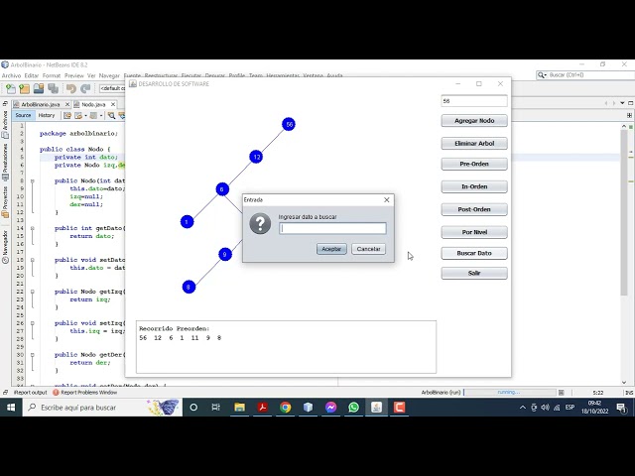Click the Last Edit icon in editor toolbar
Viewport: 635px width, 476px height.
coord(67,116)
